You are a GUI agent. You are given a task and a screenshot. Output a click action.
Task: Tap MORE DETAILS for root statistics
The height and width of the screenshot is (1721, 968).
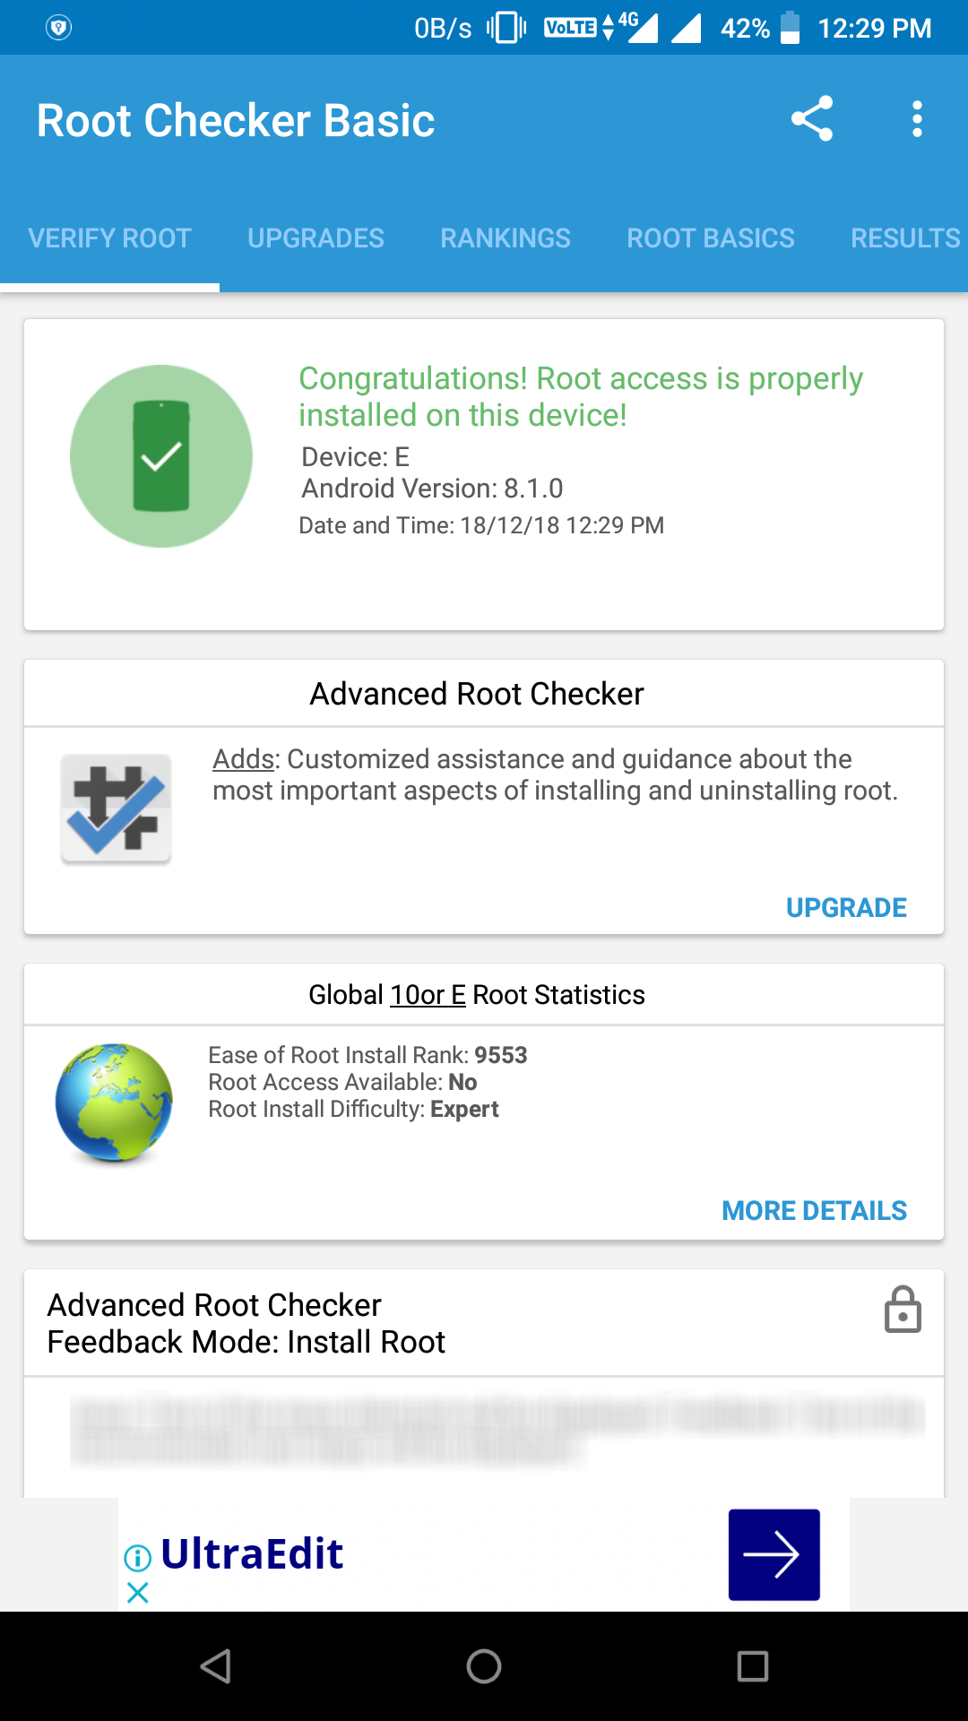click(814, 1211)
